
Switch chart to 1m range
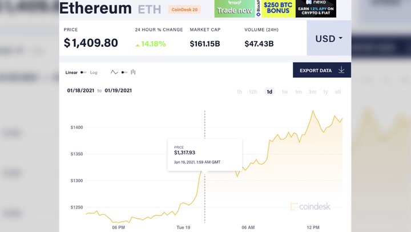click(298, 92)
